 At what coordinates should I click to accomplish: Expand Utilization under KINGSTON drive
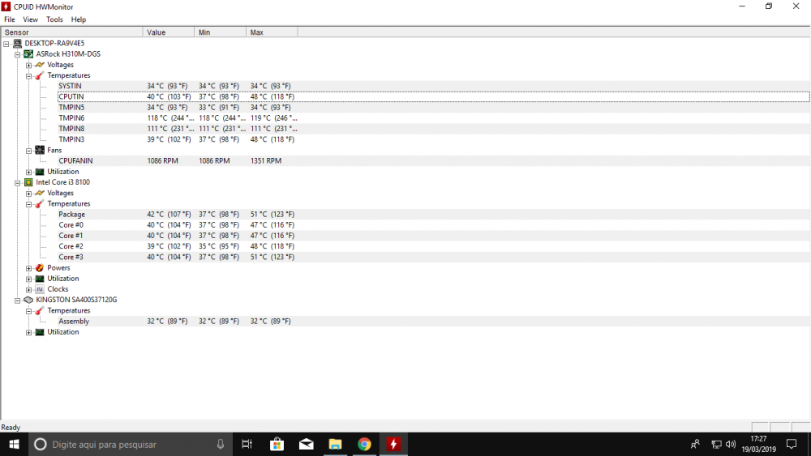[28, 332]
